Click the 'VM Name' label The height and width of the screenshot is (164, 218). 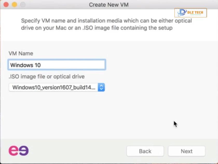(21, 53)
